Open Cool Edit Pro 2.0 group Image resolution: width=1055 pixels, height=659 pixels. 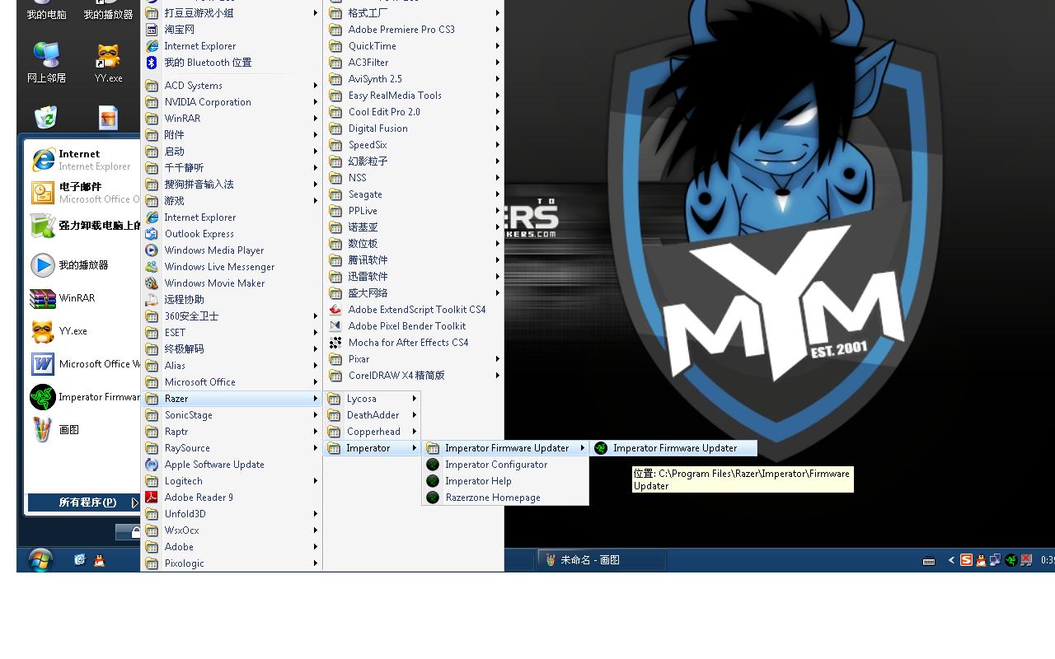pyautogui.click(x=414, y=112)
